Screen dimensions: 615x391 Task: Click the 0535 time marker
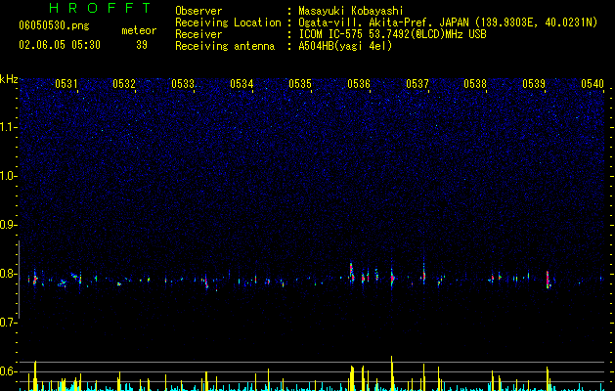click(300, 84)
